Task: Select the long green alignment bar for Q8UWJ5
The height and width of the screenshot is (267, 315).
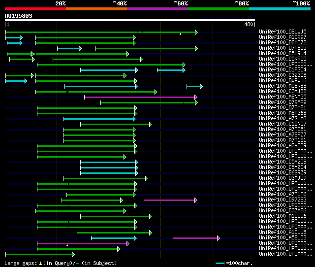Action: click(x=102, y=32)
